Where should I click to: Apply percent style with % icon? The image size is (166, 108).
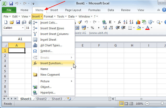[92, 28]
